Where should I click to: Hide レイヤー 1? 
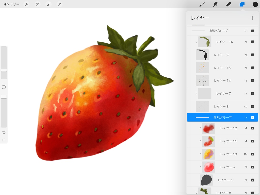coord(253,180)
